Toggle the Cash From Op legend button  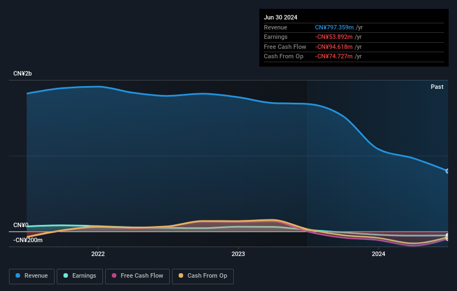click(203, 276)
